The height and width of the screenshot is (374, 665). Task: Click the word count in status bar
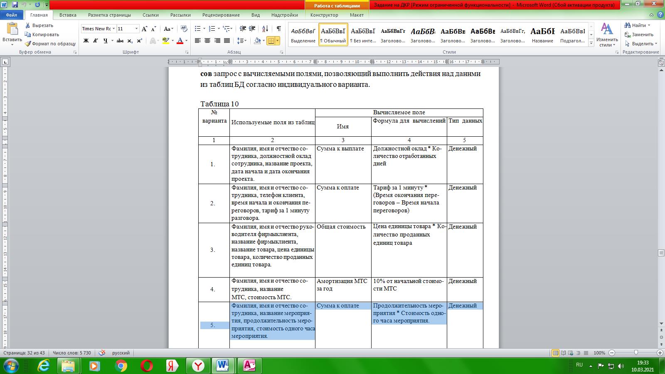(x=72, y=353)
